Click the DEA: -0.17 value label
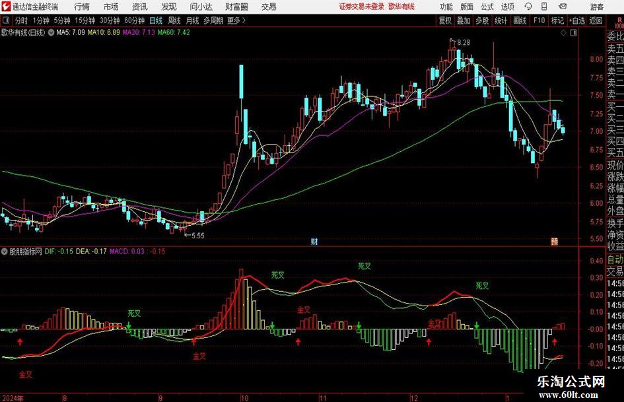 [x=91, y=251]
